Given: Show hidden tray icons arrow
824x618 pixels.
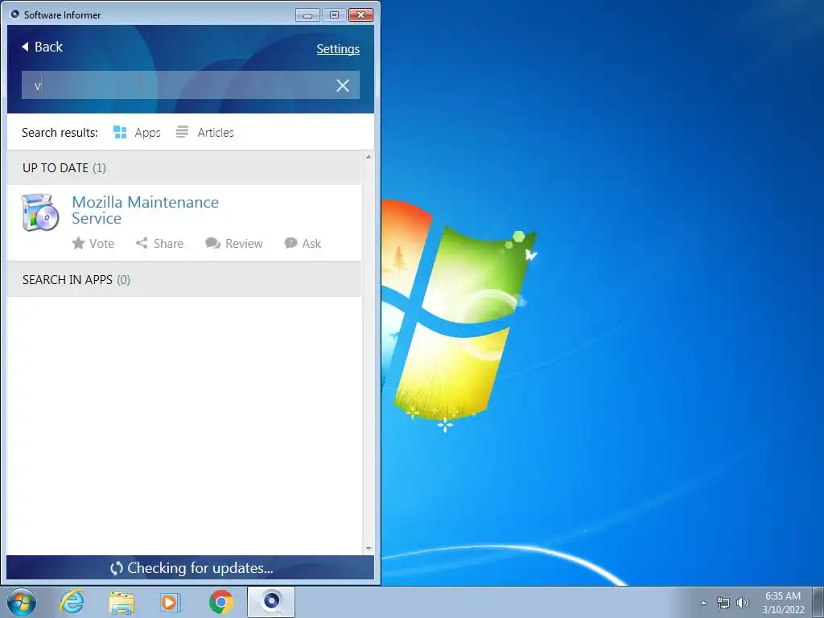Looking at the screenshot, I should pyautogui.click(x=703, y=604).
